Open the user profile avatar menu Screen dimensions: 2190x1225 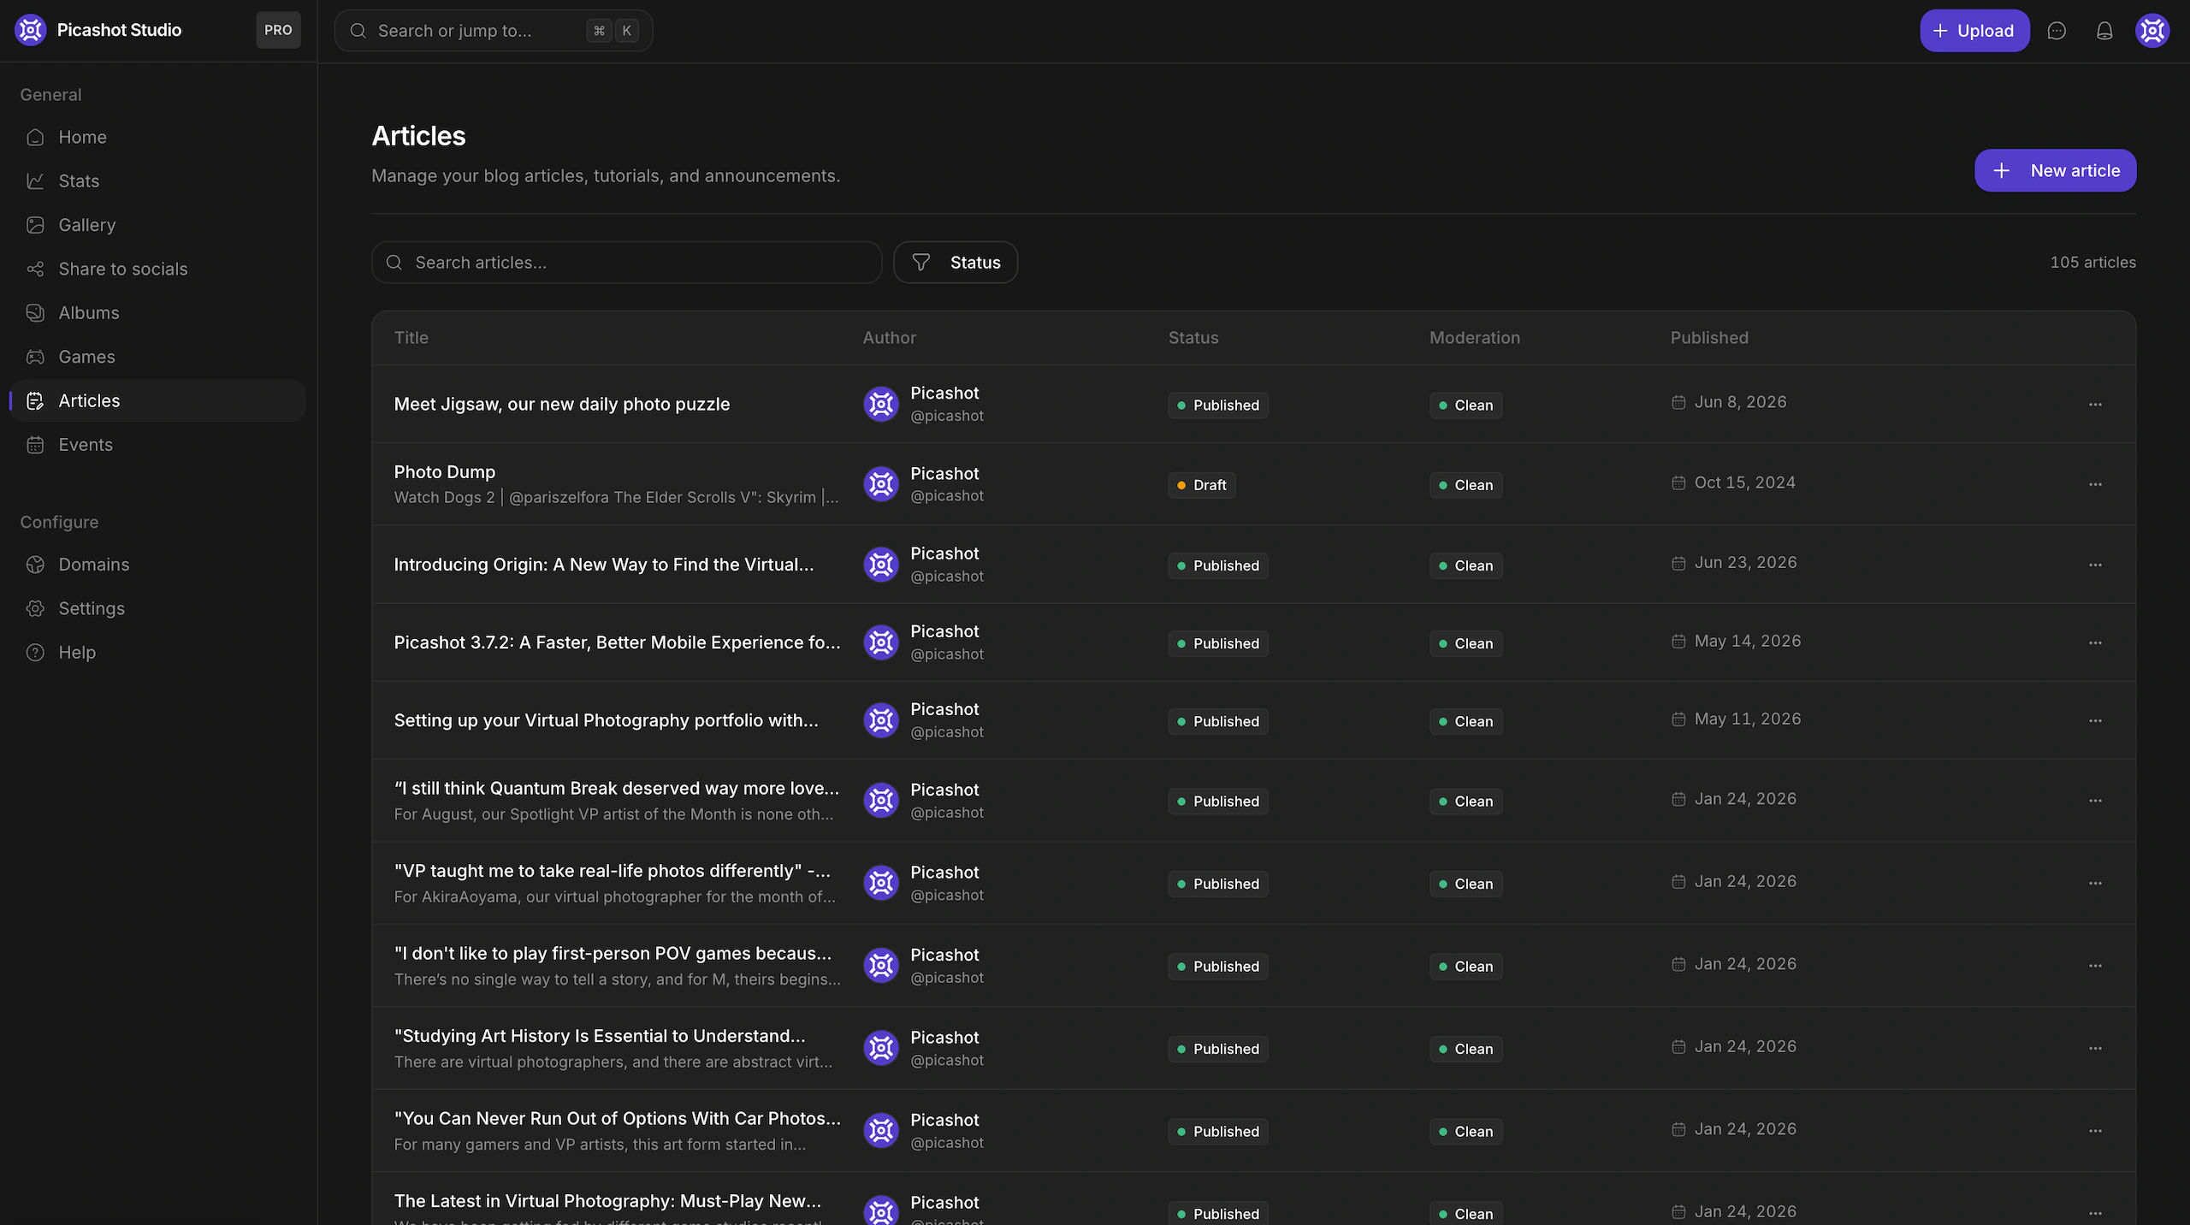click(x=2152, y=31)
